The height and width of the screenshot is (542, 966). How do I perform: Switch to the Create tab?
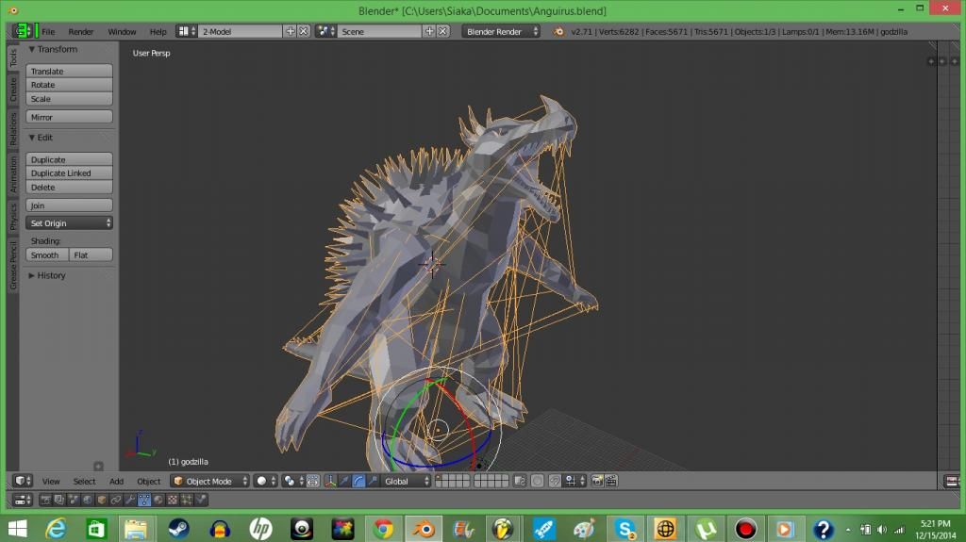tap(13, 90)
